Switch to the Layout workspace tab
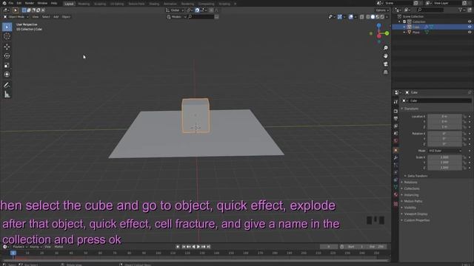Viewport: 474px width, 266px height. click(x=69, y=4)
